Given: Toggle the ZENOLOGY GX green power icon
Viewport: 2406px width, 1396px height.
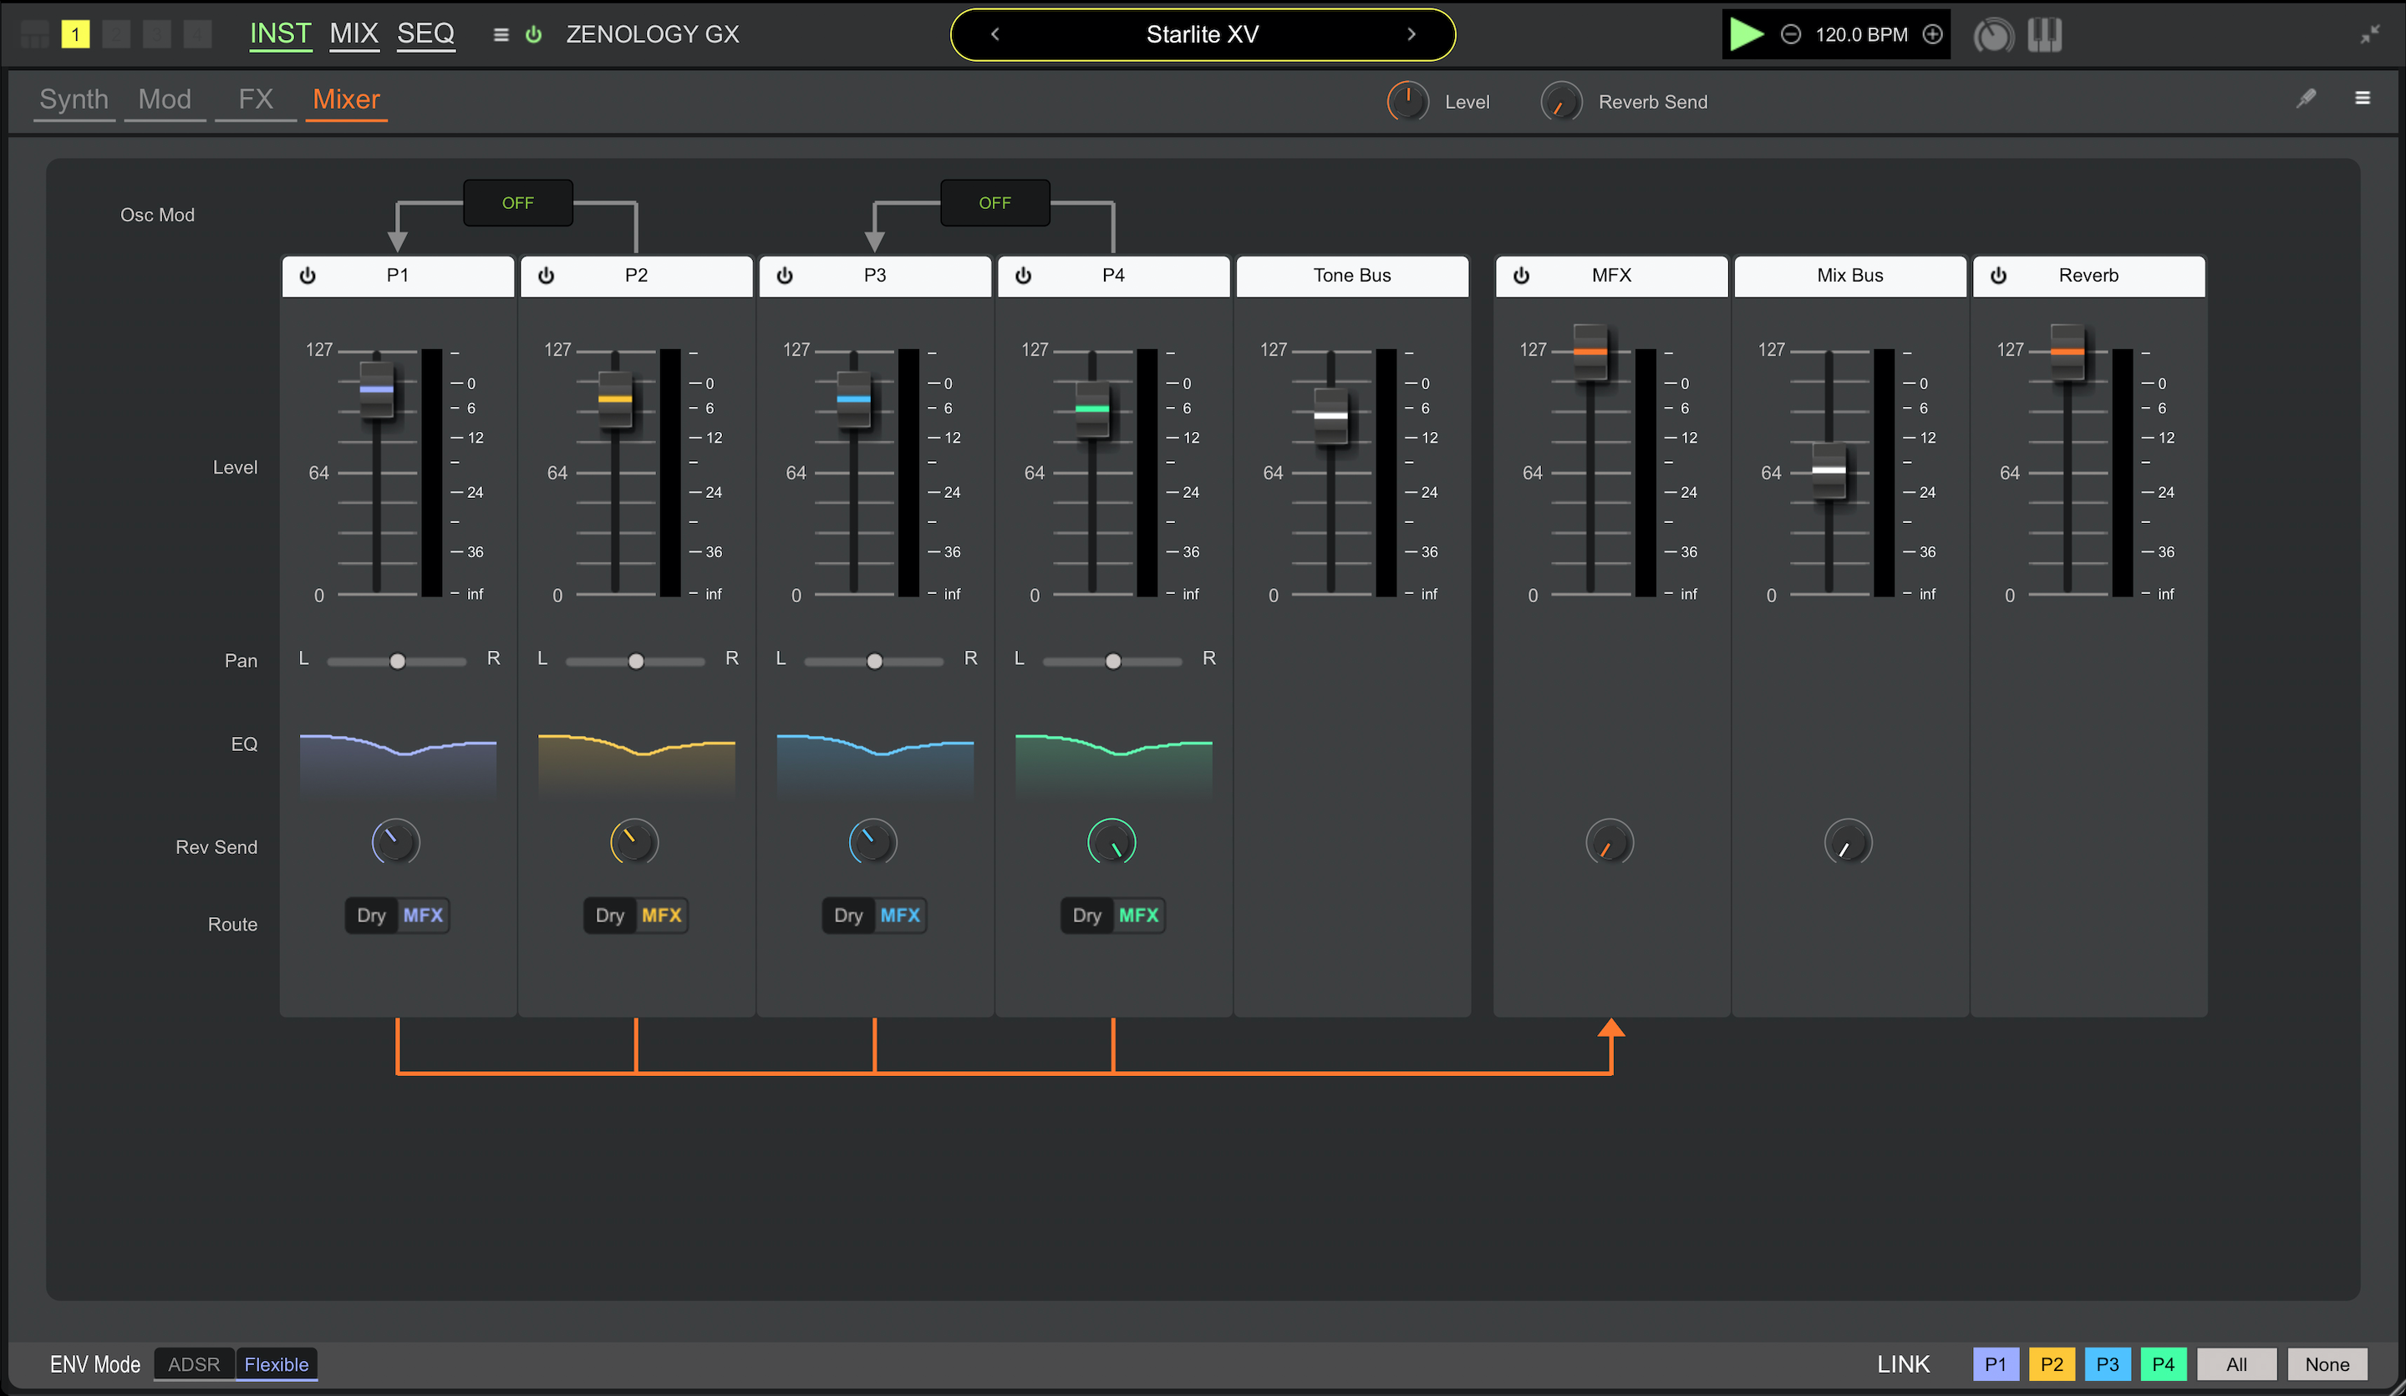Looking at the screenshot, I should click(x=534, y=34).
